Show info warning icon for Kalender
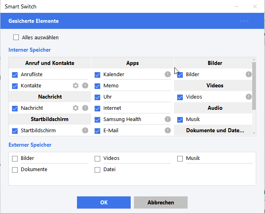Screen dimensions: 265x214 pyautogui.click(x=168, y=74)
